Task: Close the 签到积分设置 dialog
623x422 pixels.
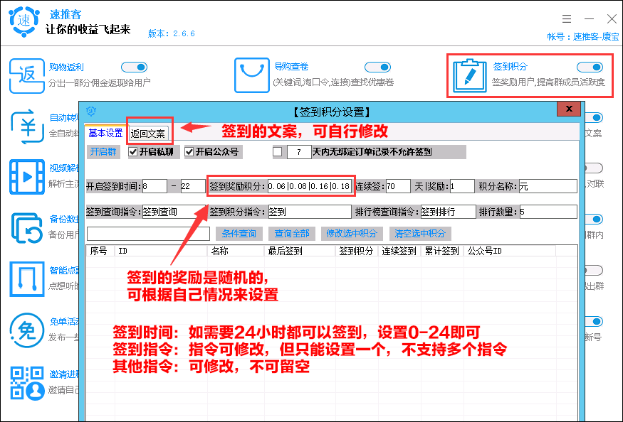Action: coord(569,109)
